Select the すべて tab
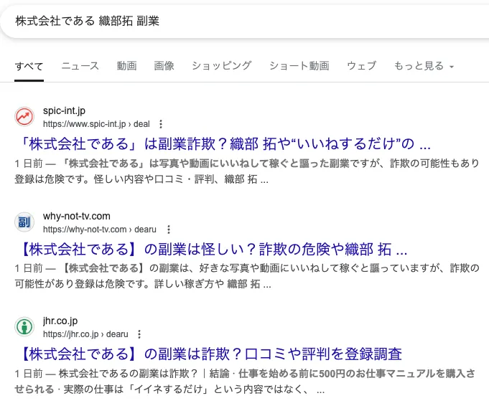 [x=29, y=66]
